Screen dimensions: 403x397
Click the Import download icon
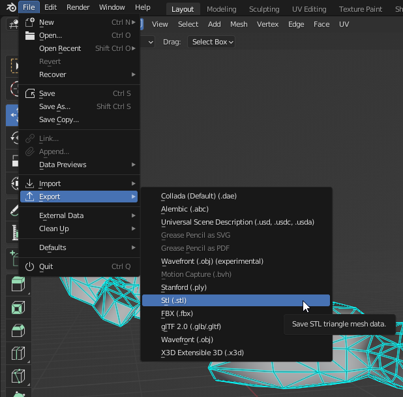(30, 183)
